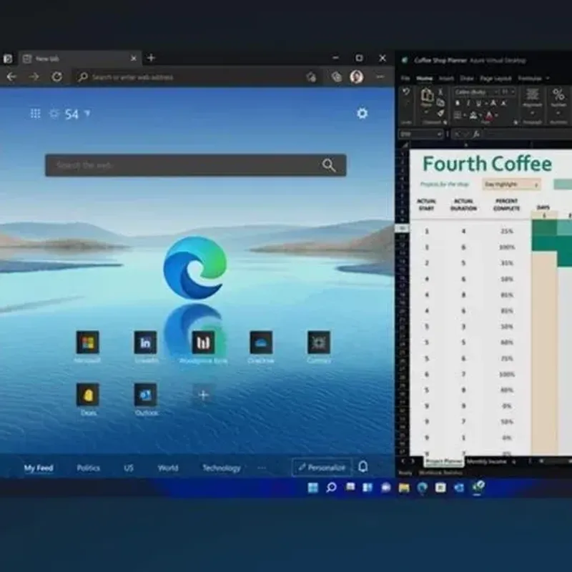Click the Search the web box
This screenshot has height=572, width=572.
click(x=195, y=165)
